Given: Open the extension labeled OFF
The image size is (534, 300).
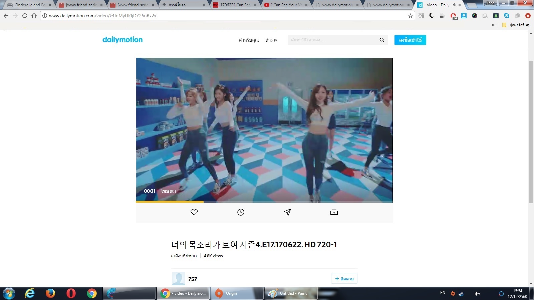Looking at the screenshot, I should coord(443,16).
